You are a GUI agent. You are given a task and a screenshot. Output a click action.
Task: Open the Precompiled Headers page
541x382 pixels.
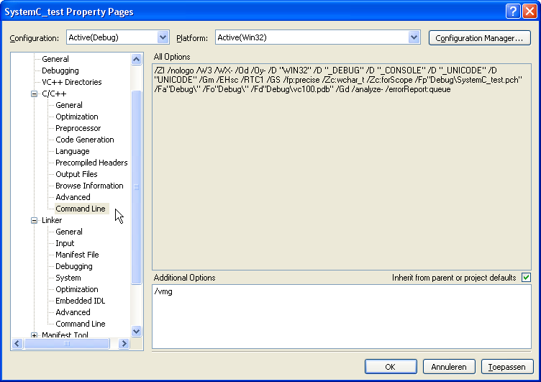pos(91,163)
